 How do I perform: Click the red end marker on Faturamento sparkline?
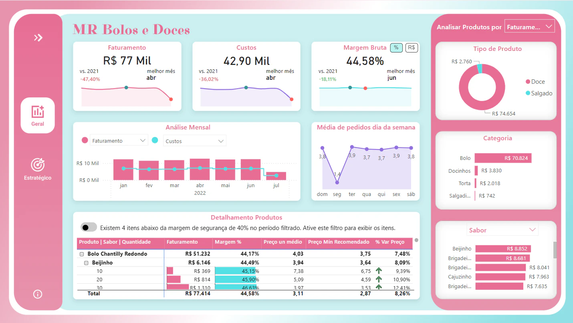click(171, 99)
